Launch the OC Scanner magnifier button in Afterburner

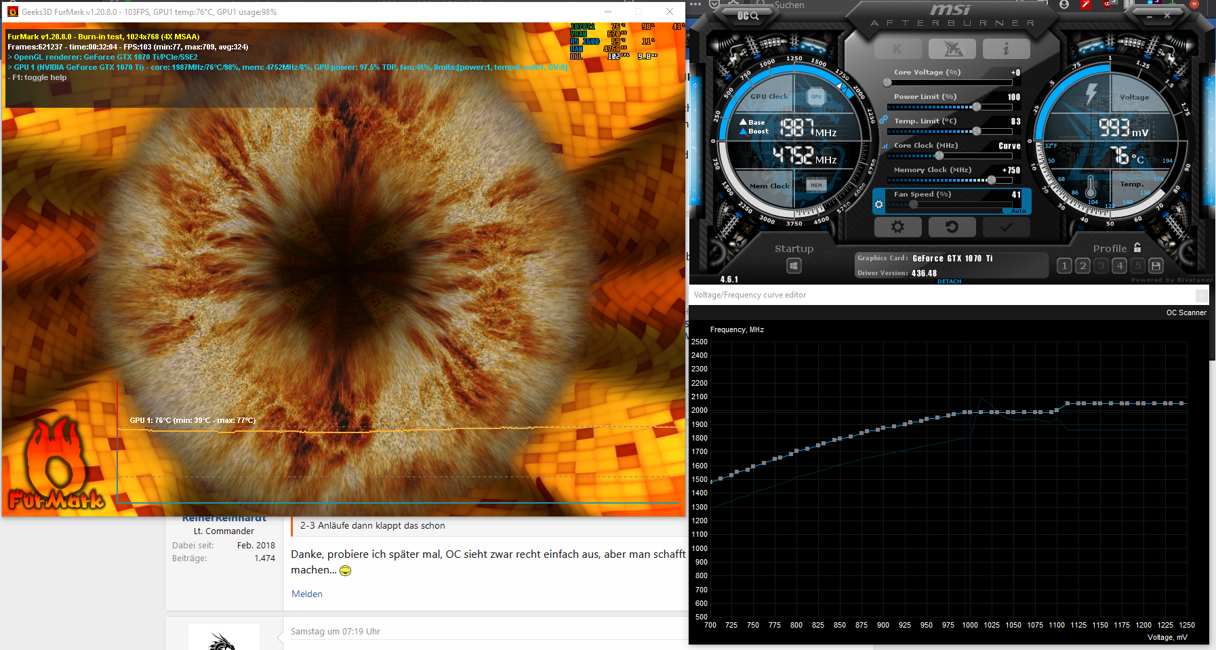(748, 16)
